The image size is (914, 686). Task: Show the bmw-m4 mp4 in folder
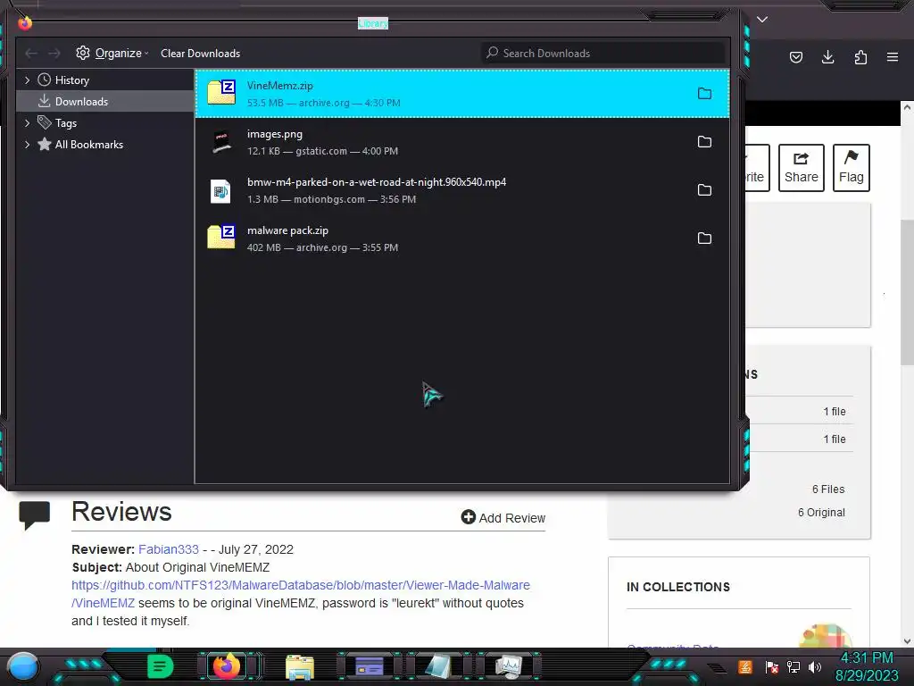pyautogui.click(x=705, y=190)
